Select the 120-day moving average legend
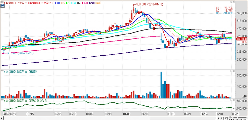This screenshot has width=248, height=120. pyautogui.click(x=85, y=3)
